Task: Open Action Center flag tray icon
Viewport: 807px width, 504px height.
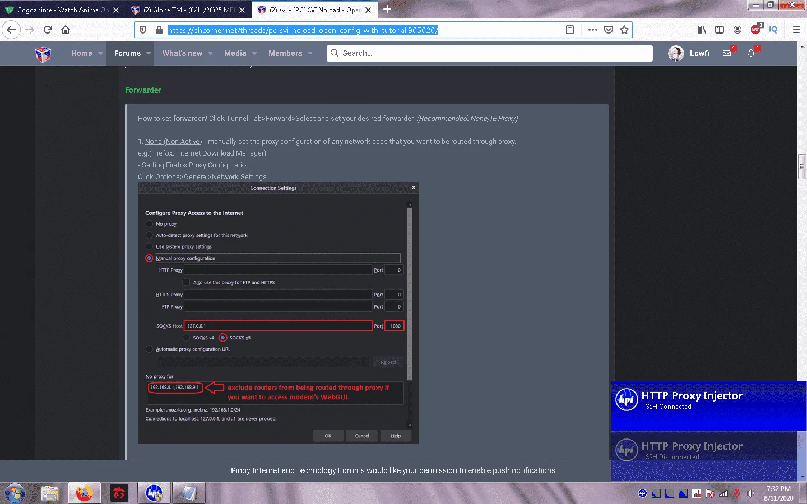Action: point(710,493)
